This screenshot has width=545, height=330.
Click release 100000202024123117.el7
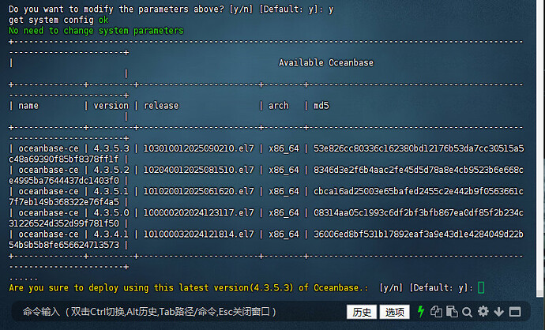pos(199,212)
